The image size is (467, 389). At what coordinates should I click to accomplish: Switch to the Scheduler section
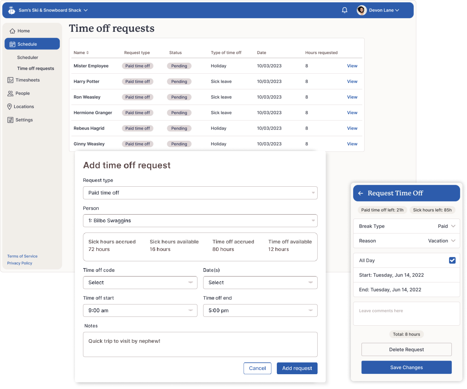27,57
